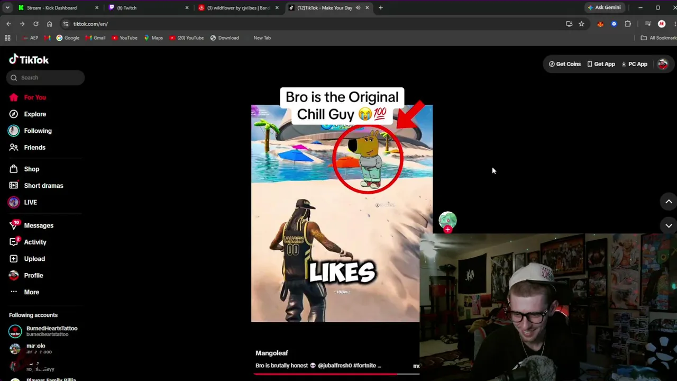
Task: Click the Get Coins button
Action: (565, 64)
